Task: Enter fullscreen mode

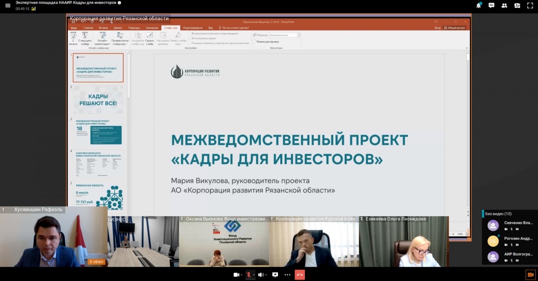Action: (x=530, y=5)
